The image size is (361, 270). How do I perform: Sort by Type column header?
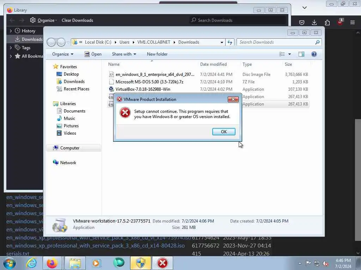[247, 64]
